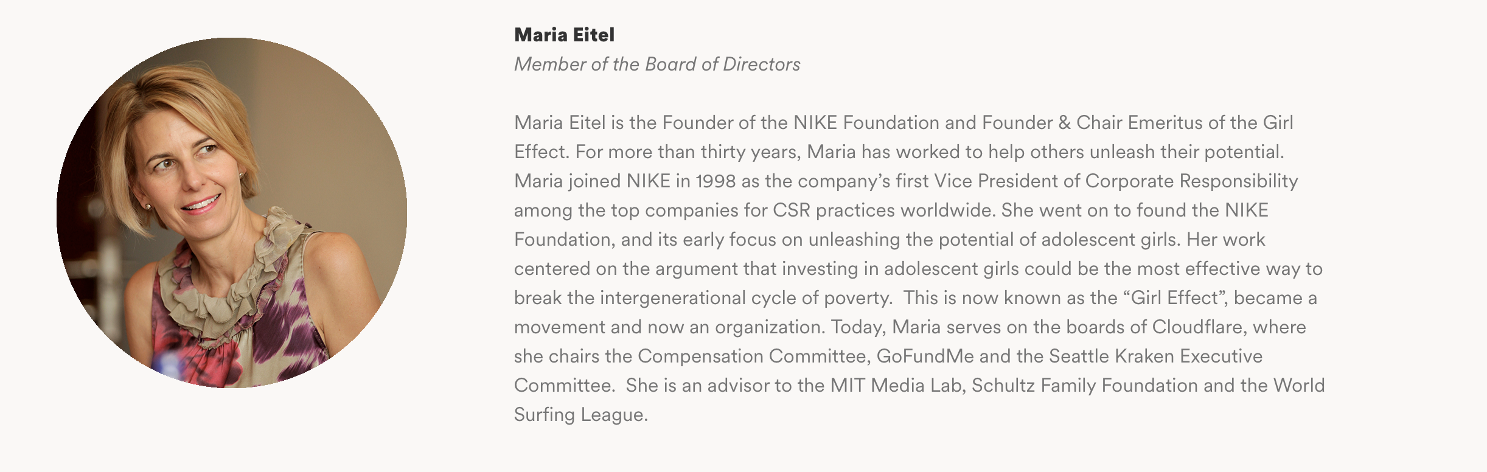Click the year "1998" in the bio
The width and height of the screenshot is (1487, 472).
[x=716, y=181]
